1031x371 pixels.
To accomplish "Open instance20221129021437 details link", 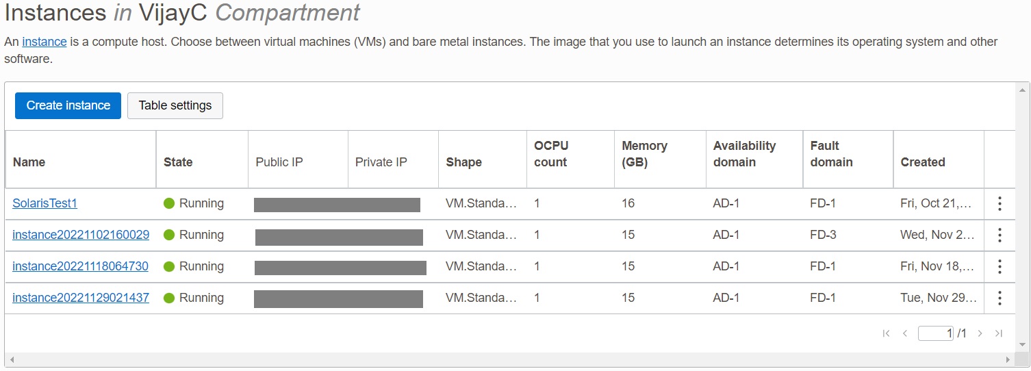I will click(x=81, y=298).
